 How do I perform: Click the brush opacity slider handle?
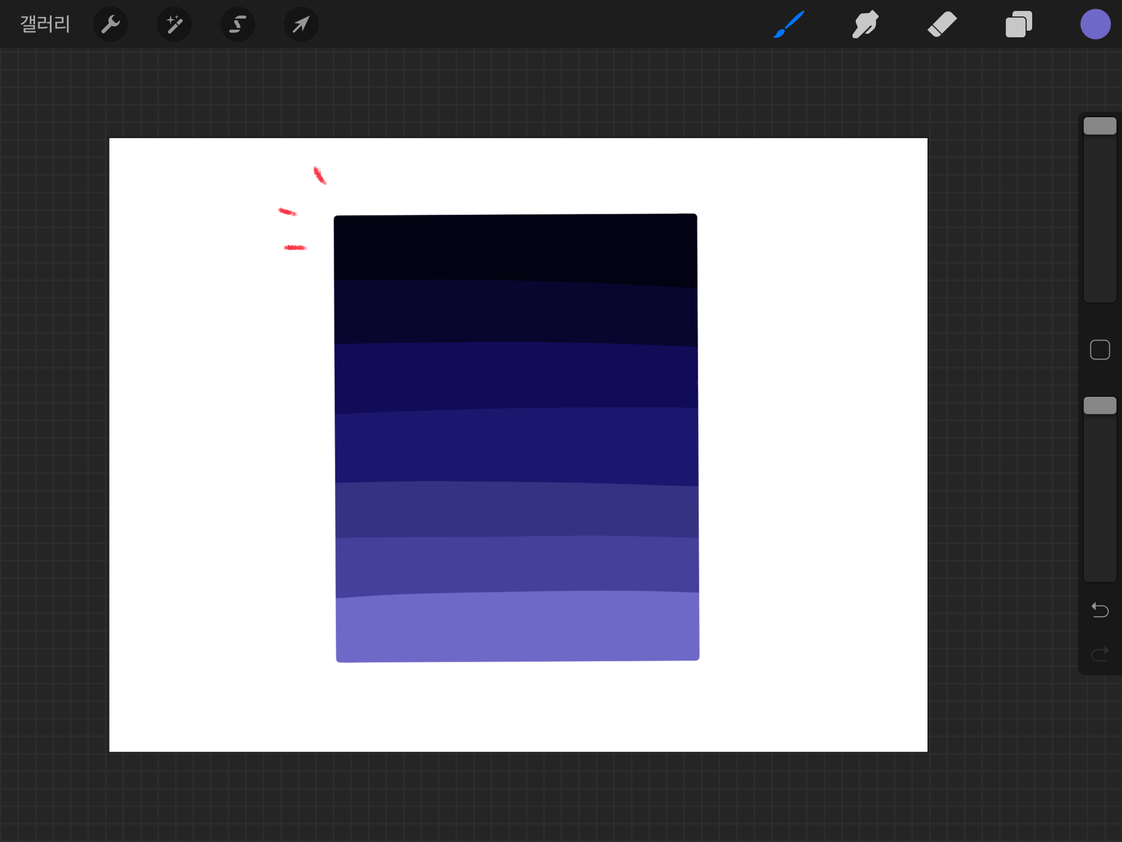coord(1100,406)
